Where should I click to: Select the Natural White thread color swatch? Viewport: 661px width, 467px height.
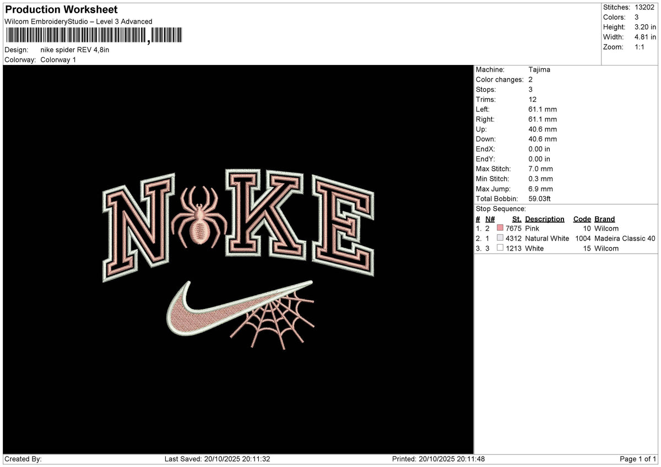click(x=500, y=238)
